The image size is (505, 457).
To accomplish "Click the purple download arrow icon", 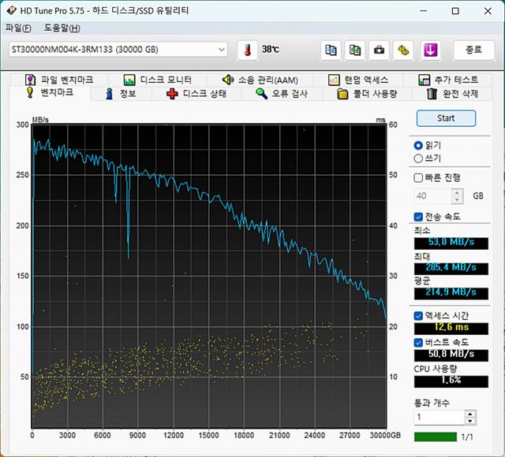I will [x=430, y=50].
